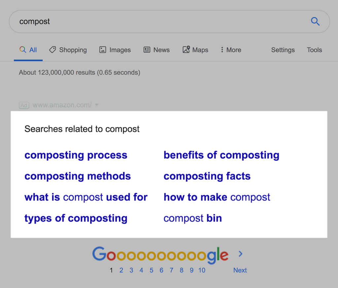This screenshot has width=338, height=288.
Task: Go to results page 2
Action: [x=121, y=270]
